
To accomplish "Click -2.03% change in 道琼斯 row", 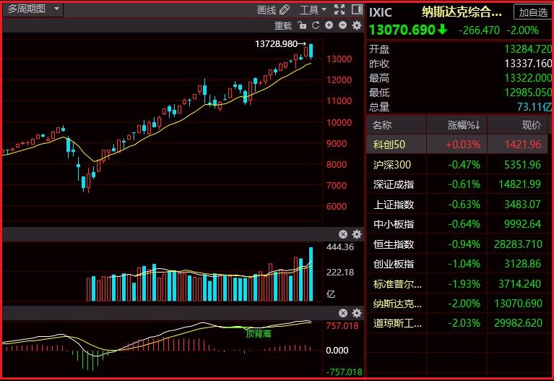I will click(x=464, y=323).
